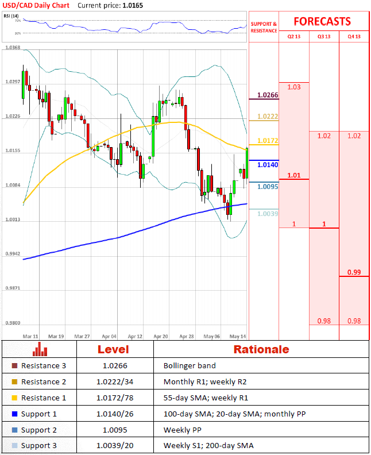Click the Apr 20 date axis label
This screenshot has width=371, height=455.
pos(161,336)
